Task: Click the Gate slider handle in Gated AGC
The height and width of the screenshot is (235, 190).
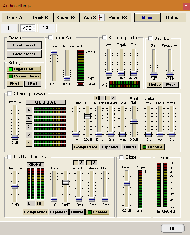Action: (x=54, y=53)
